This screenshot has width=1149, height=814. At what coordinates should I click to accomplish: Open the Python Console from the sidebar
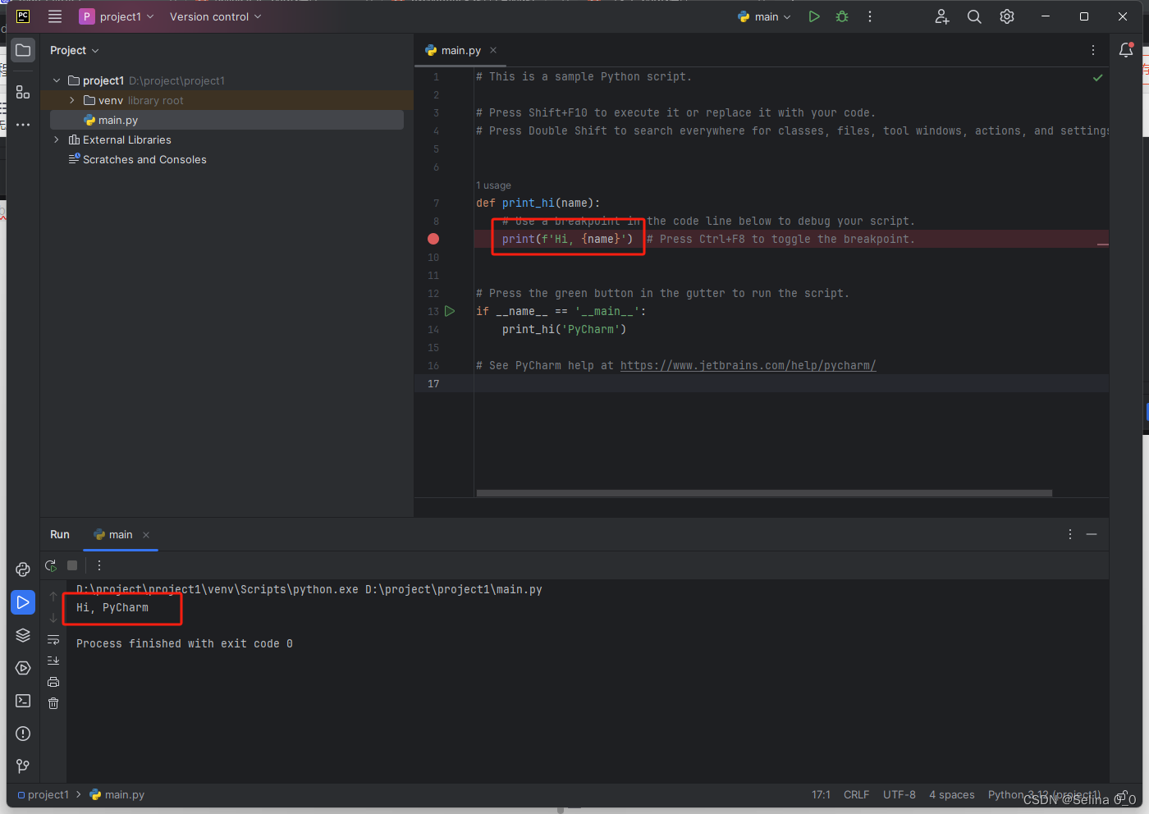coord(22,569)
